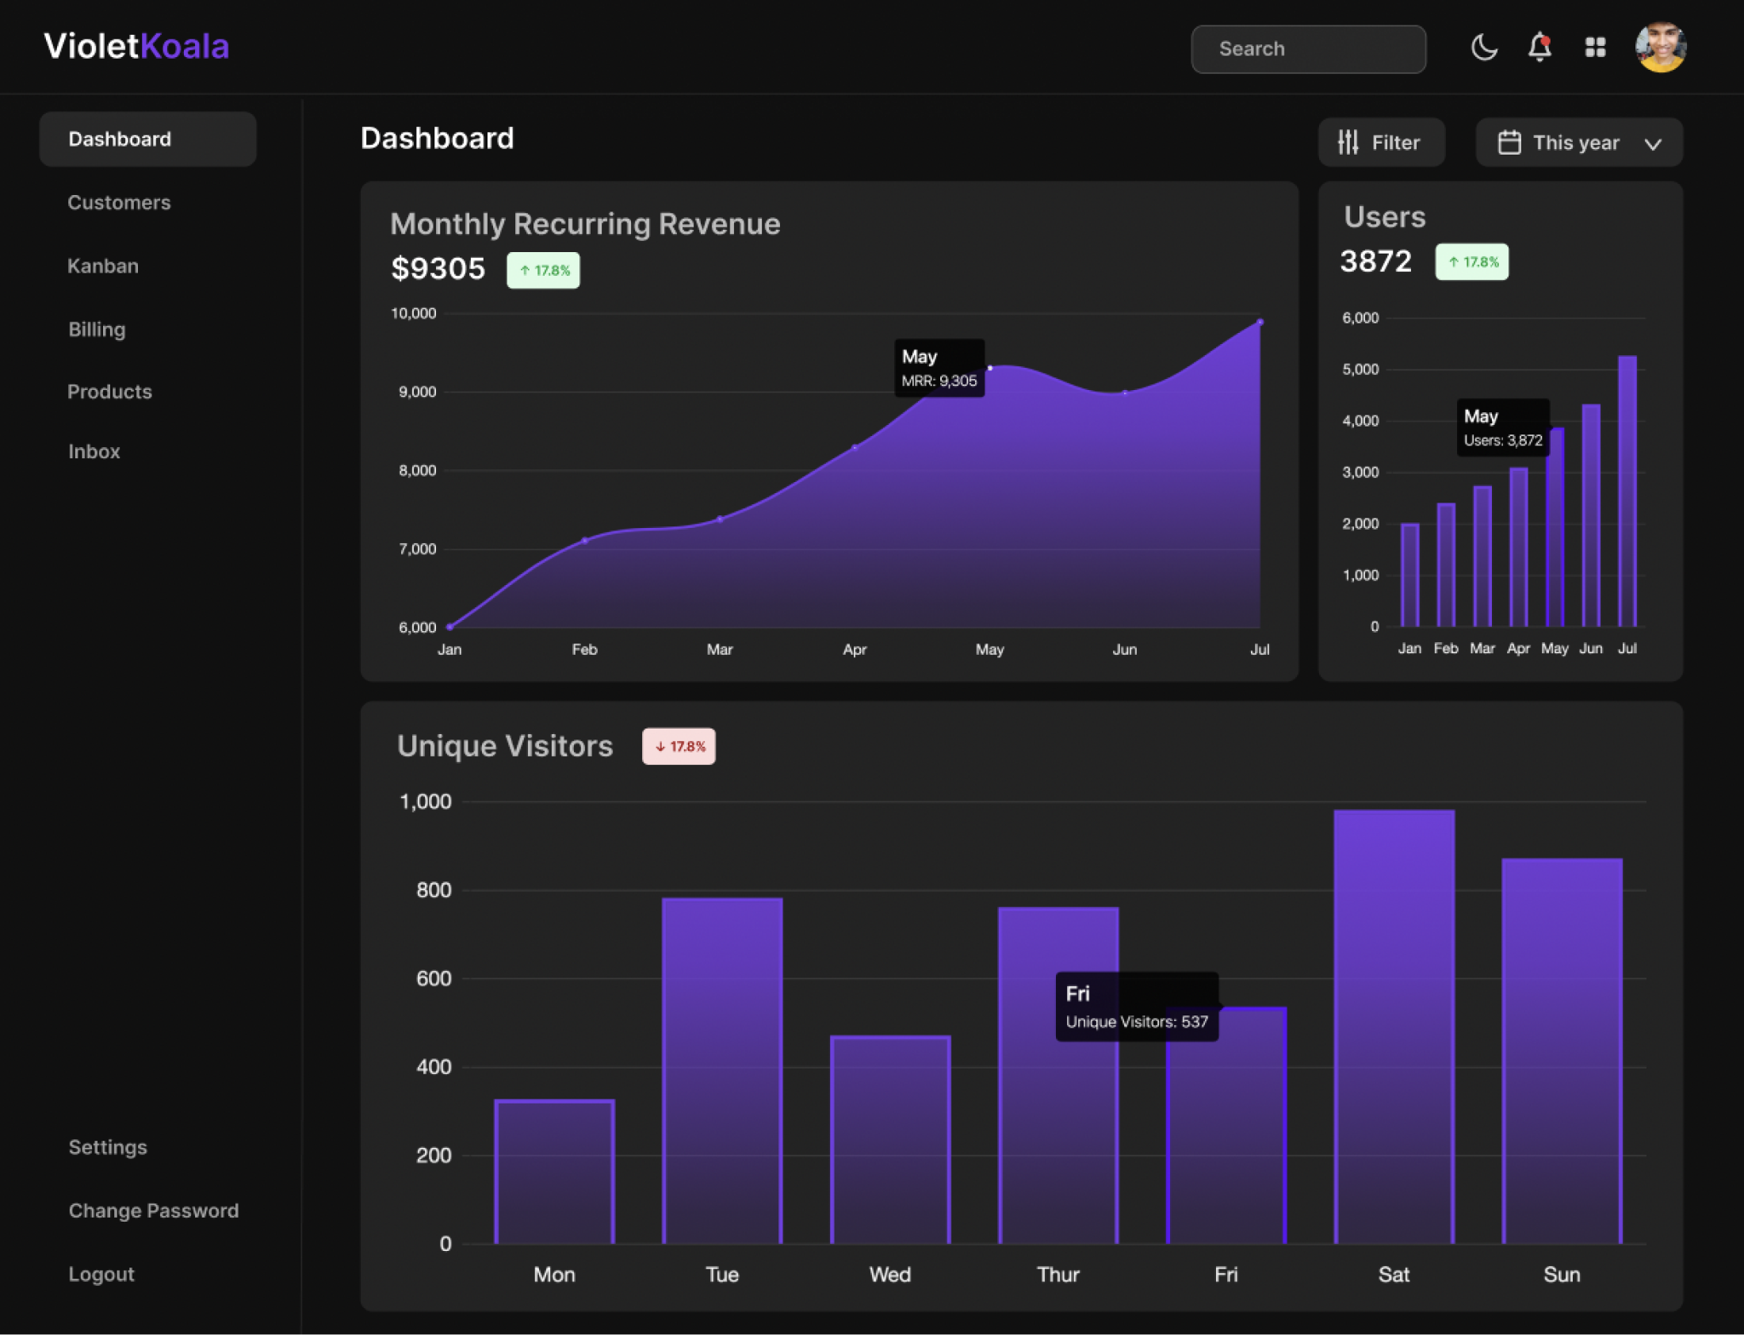The image size is (1744, 1335).
Task: Open the This year date range dropdown
Action: coord(1576,143)
